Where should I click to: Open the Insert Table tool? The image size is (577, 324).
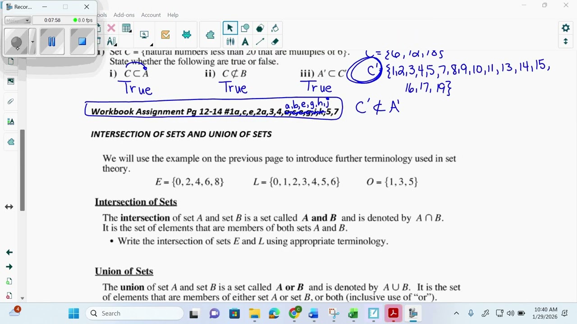click(127, 28)
